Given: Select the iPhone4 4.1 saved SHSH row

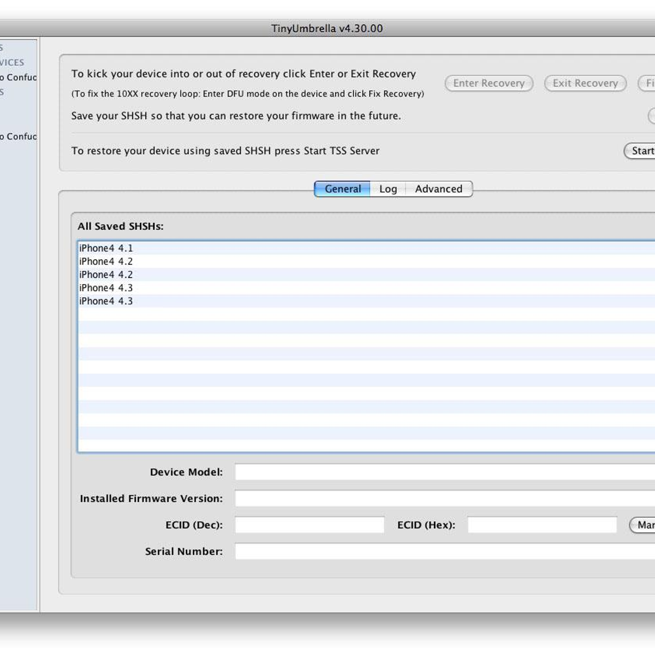Looking at the screenshot, I should coord(366,248).
